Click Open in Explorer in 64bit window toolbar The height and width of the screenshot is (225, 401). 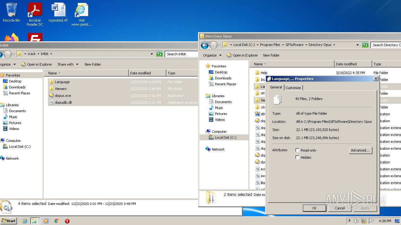[x=36, y=64]
